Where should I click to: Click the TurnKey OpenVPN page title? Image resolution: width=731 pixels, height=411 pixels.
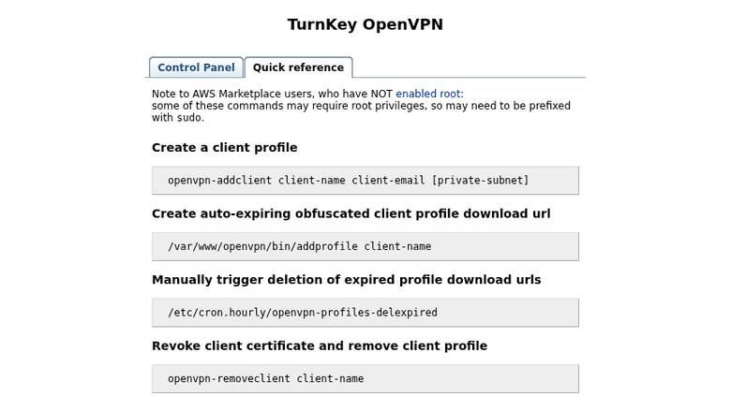coord(365,24)
